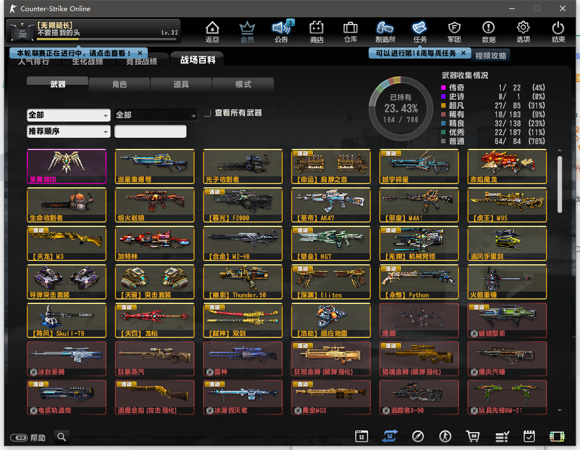Open the 任务 missions icon
Image resolution: width=580 pixels, height=450 pixels.
(420, 32)
